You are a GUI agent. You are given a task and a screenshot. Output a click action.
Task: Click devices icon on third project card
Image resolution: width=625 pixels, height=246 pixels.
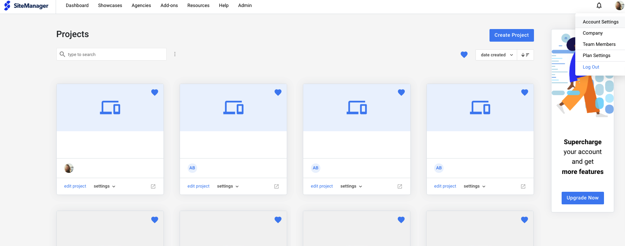pyautogui.click(x=357, y=107)
